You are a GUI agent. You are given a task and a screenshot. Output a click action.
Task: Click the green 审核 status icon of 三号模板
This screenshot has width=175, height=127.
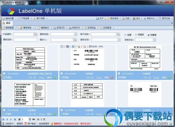point(54,114)
